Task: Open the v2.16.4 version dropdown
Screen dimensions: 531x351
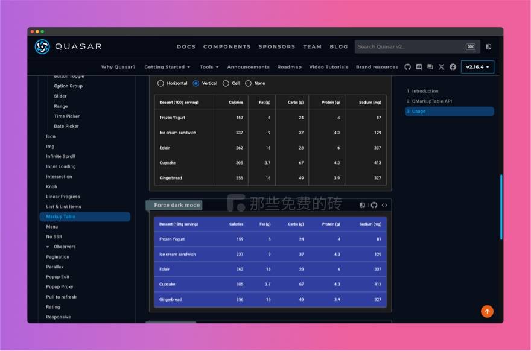Action: pyautogui.click(x=477, y=67)
